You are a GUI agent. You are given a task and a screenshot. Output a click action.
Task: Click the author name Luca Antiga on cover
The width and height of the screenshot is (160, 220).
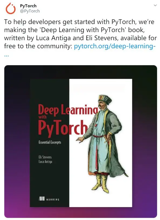point(45,162)
